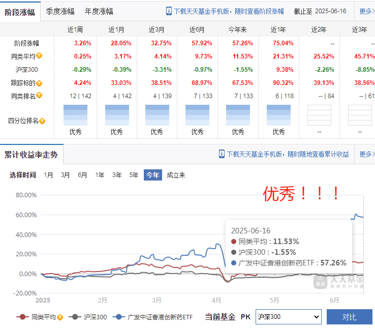The width and height of the screenshot is (375, 328).
Task: Switch to the 年度涨幅 tab
Action: tap(99, 11)
